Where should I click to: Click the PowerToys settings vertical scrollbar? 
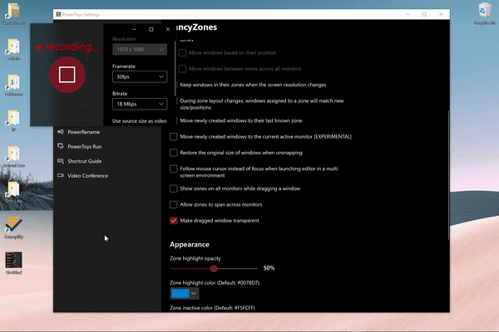click(x=448, y=175)
